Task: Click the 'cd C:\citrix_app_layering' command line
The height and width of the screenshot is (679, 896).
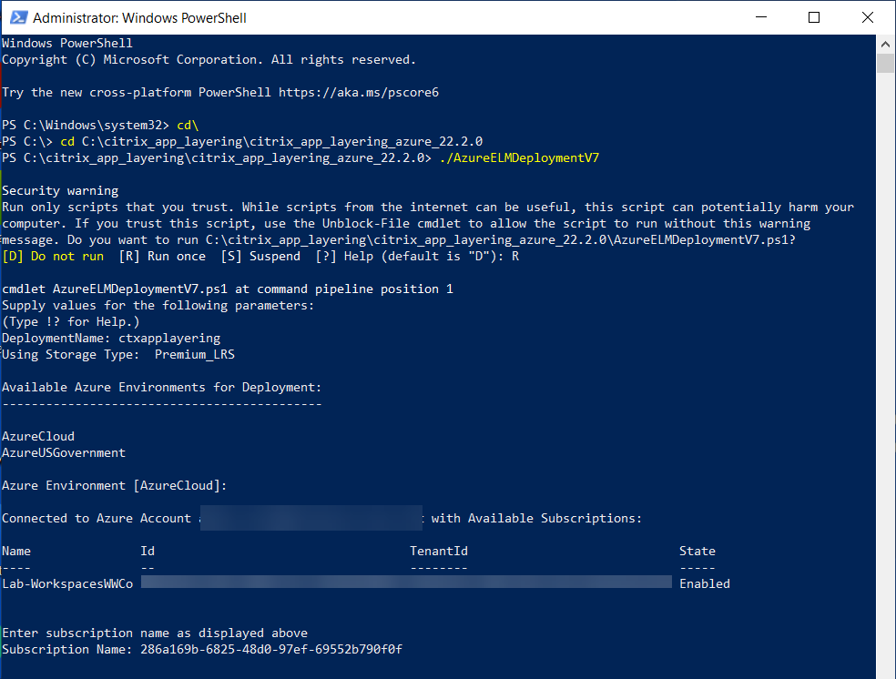Action: tap(271, 141)
